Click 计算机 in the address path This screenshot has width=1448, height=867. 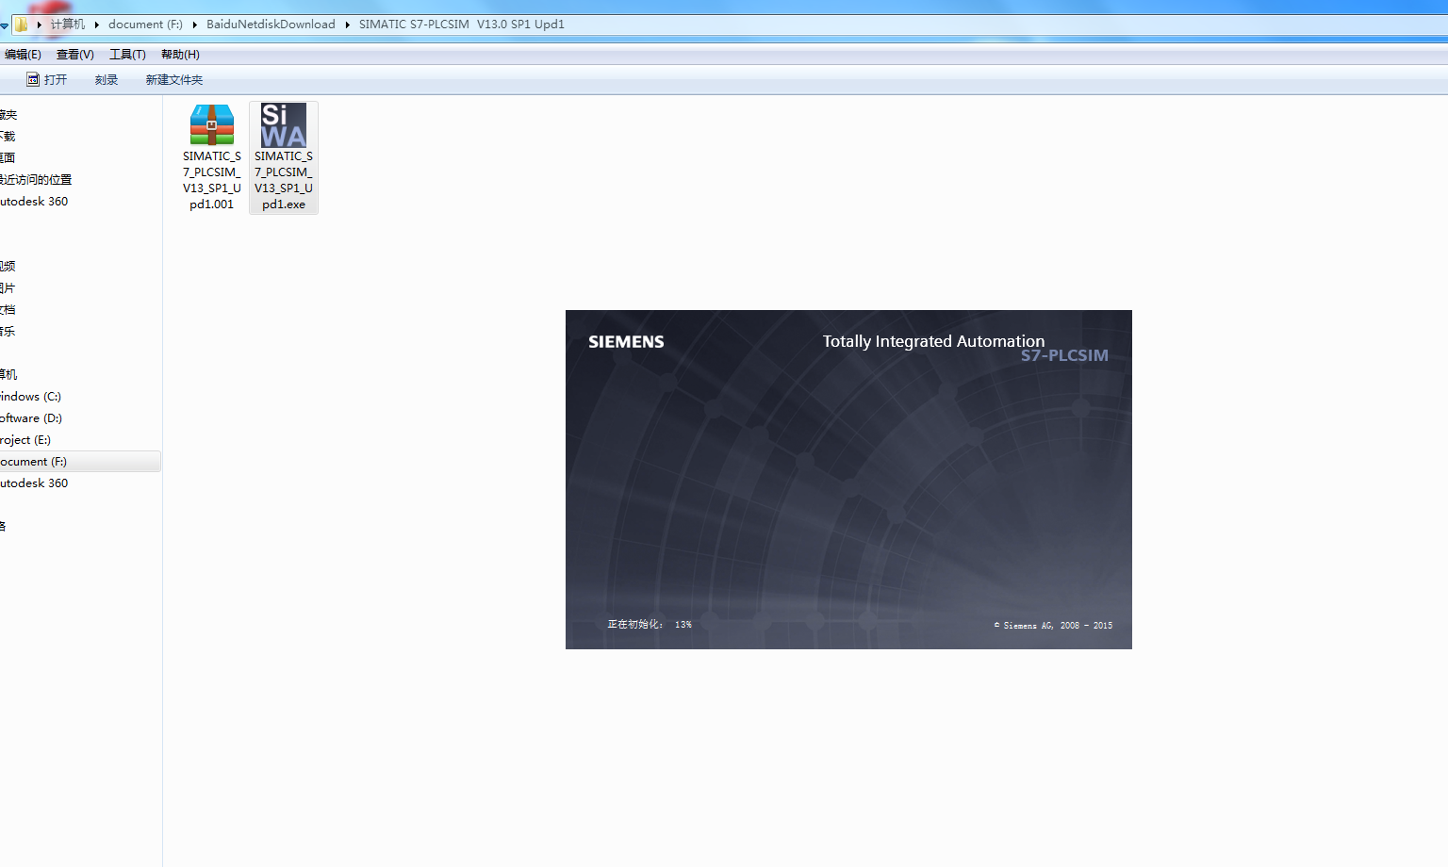[x=68, y=25]
